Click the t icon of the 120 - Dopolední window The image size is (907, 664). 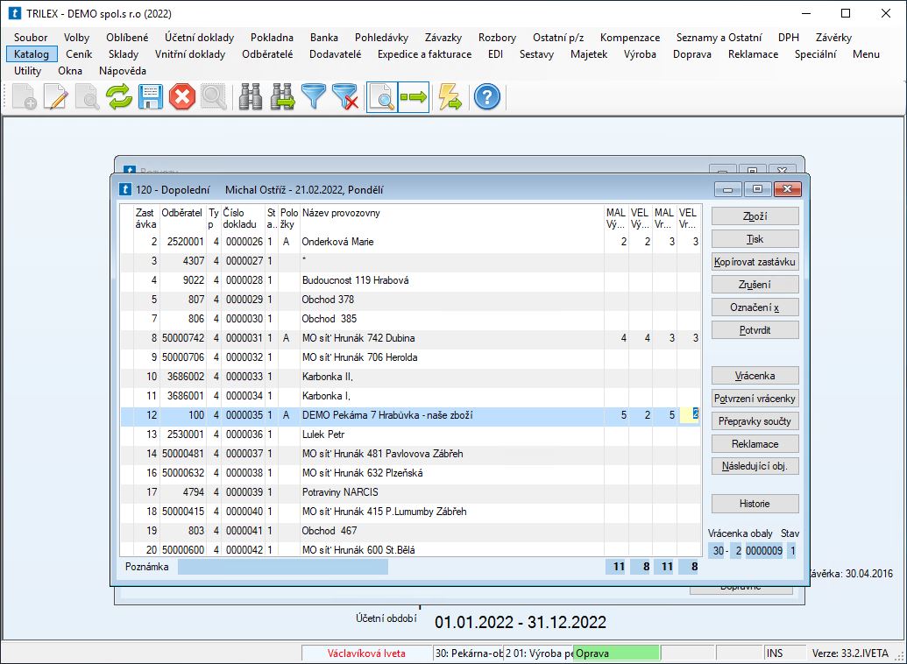point(125,190)
